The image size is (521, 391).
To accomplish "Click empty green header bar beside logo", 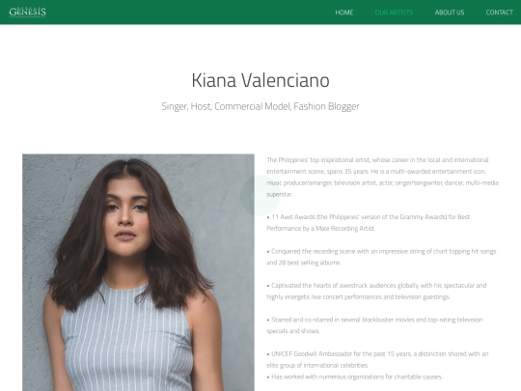I will pos(189,12).
